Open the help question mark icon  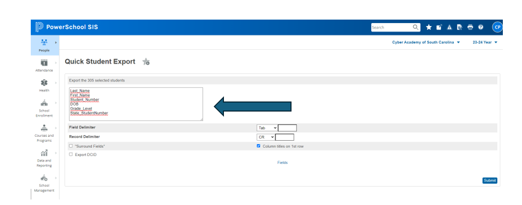coord(481,27)
